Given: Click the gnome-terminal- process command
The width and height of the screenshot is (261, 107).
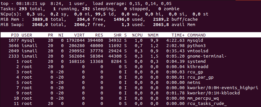Looking at the screenshot, I should pos(207,56).
